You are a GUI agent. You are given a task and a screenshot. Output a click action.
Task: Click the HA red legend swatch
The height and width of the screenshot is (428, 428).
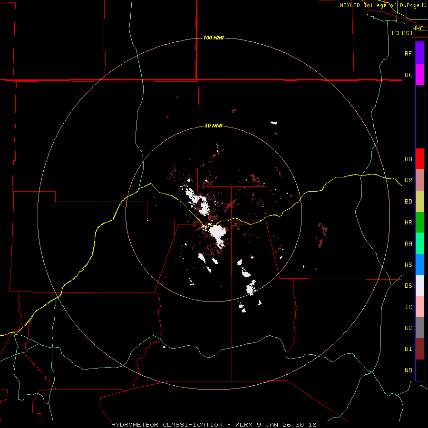pyautogui.click(x=420, y=159)
